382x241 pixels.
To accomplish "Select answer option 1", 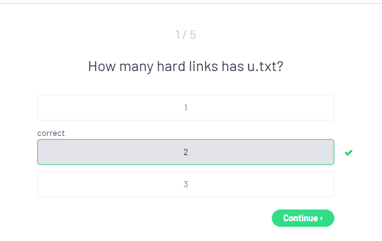I will click(x=186, y=108).
